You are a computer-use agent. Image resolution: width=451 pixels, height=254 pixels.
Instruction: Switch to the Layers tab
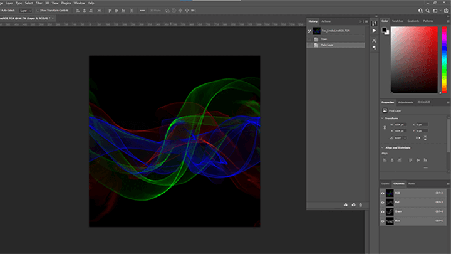[385, 183]
